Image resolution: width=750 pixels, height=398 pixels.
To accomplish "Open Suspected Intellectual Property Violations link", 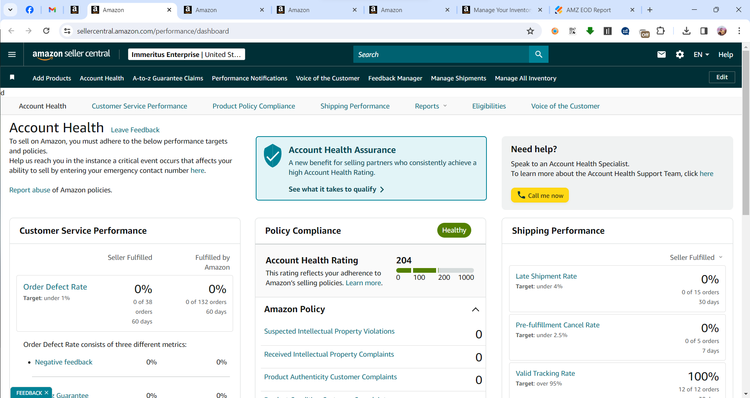I will point(329,331).
